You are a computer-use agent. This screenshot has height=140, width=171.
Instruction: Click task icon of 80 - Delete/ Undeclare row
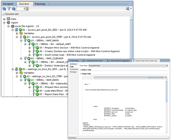click(34, 65)
